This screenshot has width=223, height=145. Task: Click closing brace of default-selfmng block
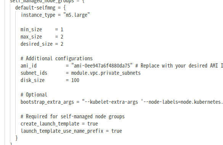(16, 138)
